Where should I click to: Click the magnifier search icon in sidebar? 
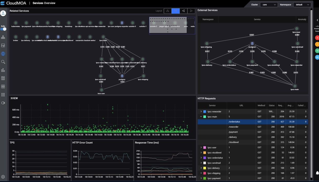pyautogui.click(x=3, y=62)
